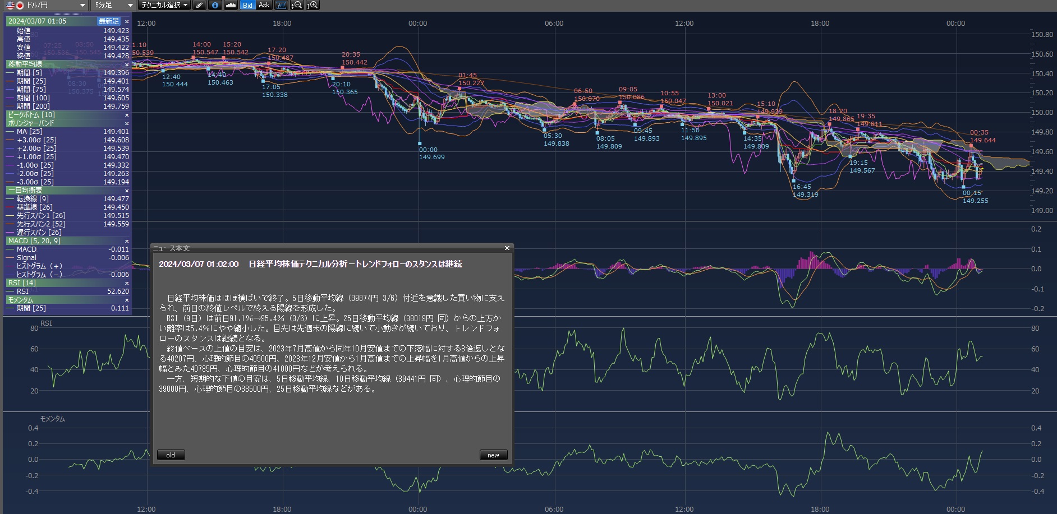Click the new button in news window
Screen dimensions: 1057x514
coord(493,455)
